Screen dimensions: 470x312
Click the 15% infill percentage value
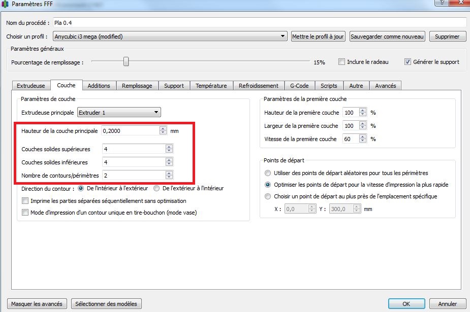click(319, 62)
